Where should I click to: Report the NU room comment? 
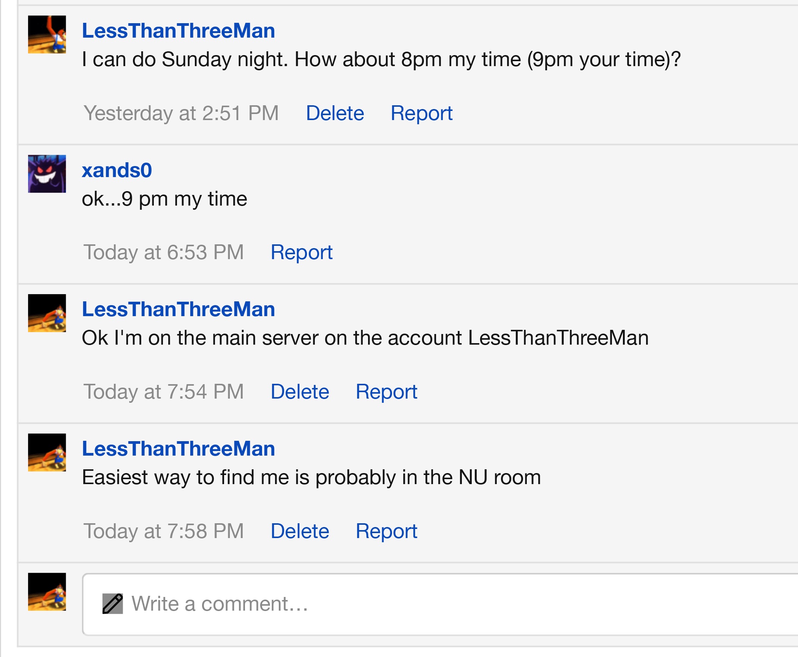pyautogui.click(x=387, y=531)
